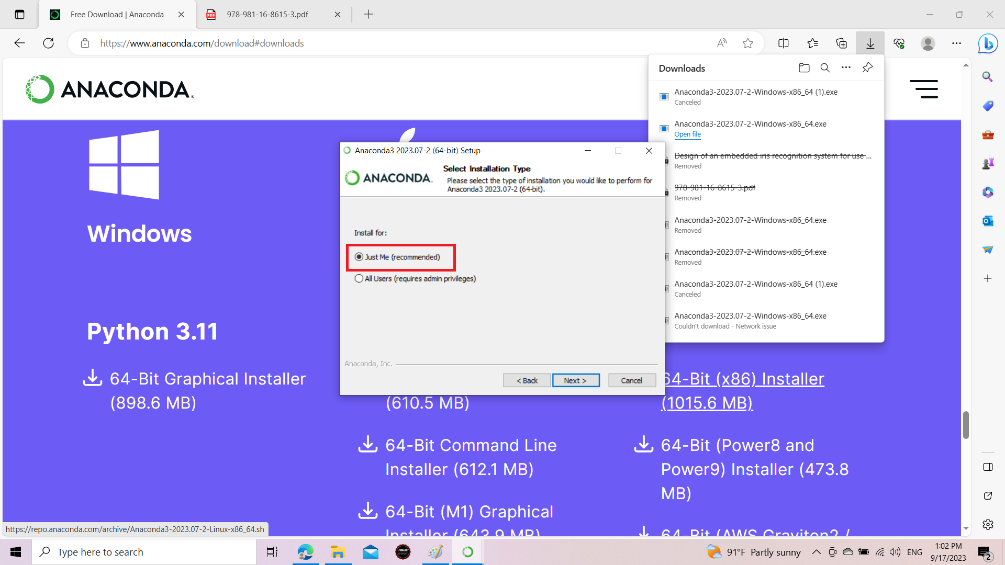Click the page vertical scrollbar thumb
1005x565 pixels.
(x=966, y=425)
